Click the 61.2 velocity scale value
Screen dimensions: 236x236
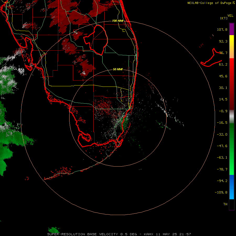pos(223,65)
